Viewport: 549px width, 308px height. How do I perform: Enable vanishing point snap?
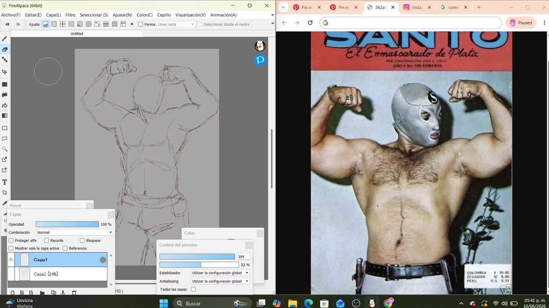click(71, 24)
